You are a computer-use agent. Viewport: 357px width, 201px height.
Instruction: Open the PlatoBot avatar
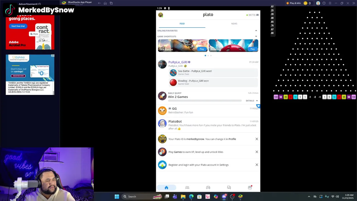pyautogui.click(x=162, y=123)
